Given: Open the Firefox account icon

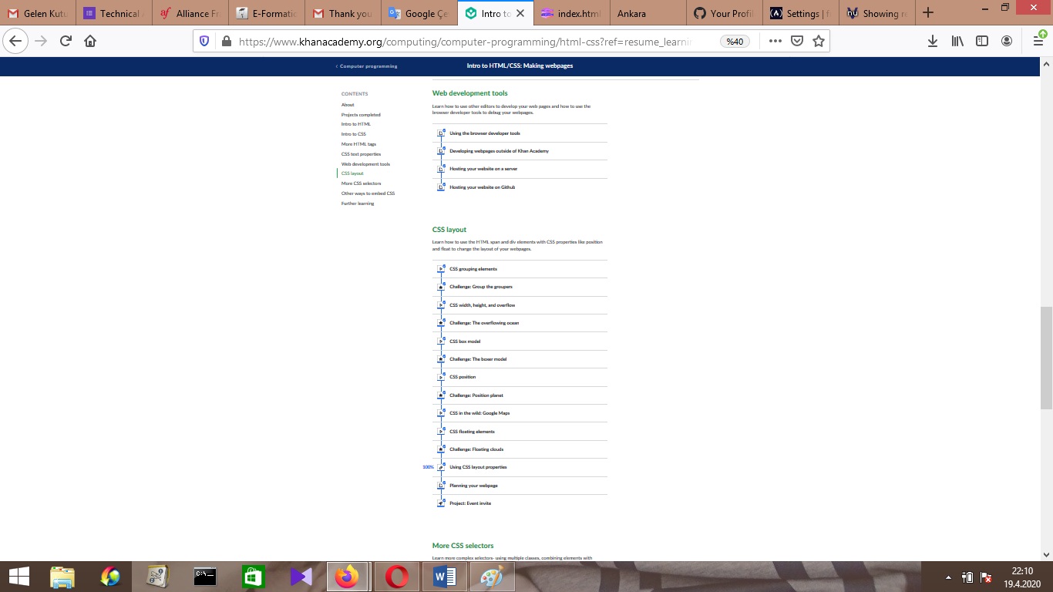Looking at the screenshot, I should (x=1007, y=41).
